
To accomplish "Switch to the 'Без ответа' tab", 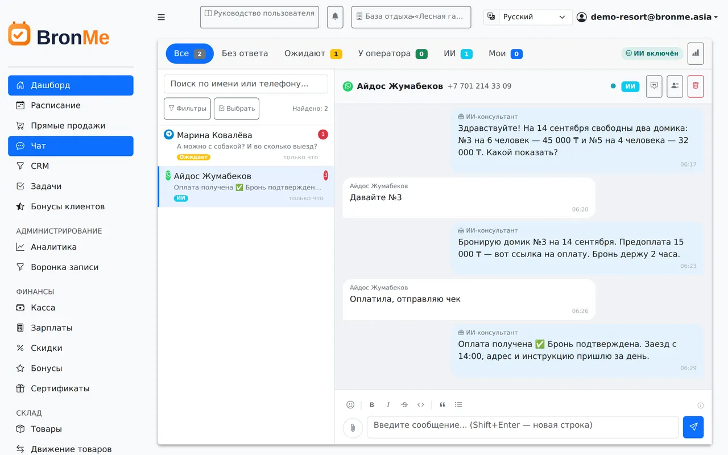I will (245, 53).
